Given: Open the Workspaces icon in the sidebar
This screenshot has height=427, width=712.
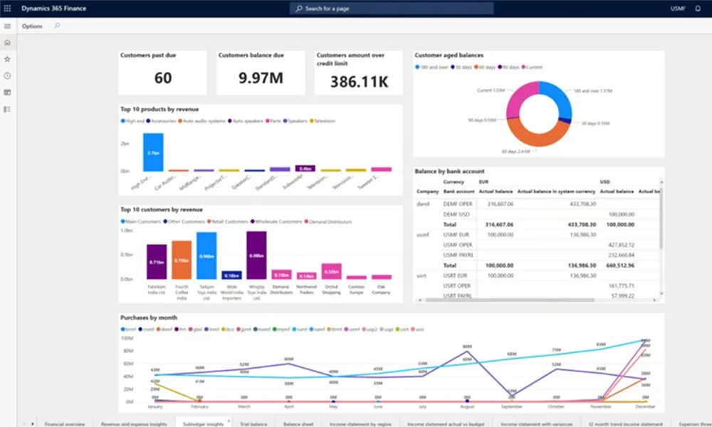Looking at the screenshot, I should tap(6, 91).
